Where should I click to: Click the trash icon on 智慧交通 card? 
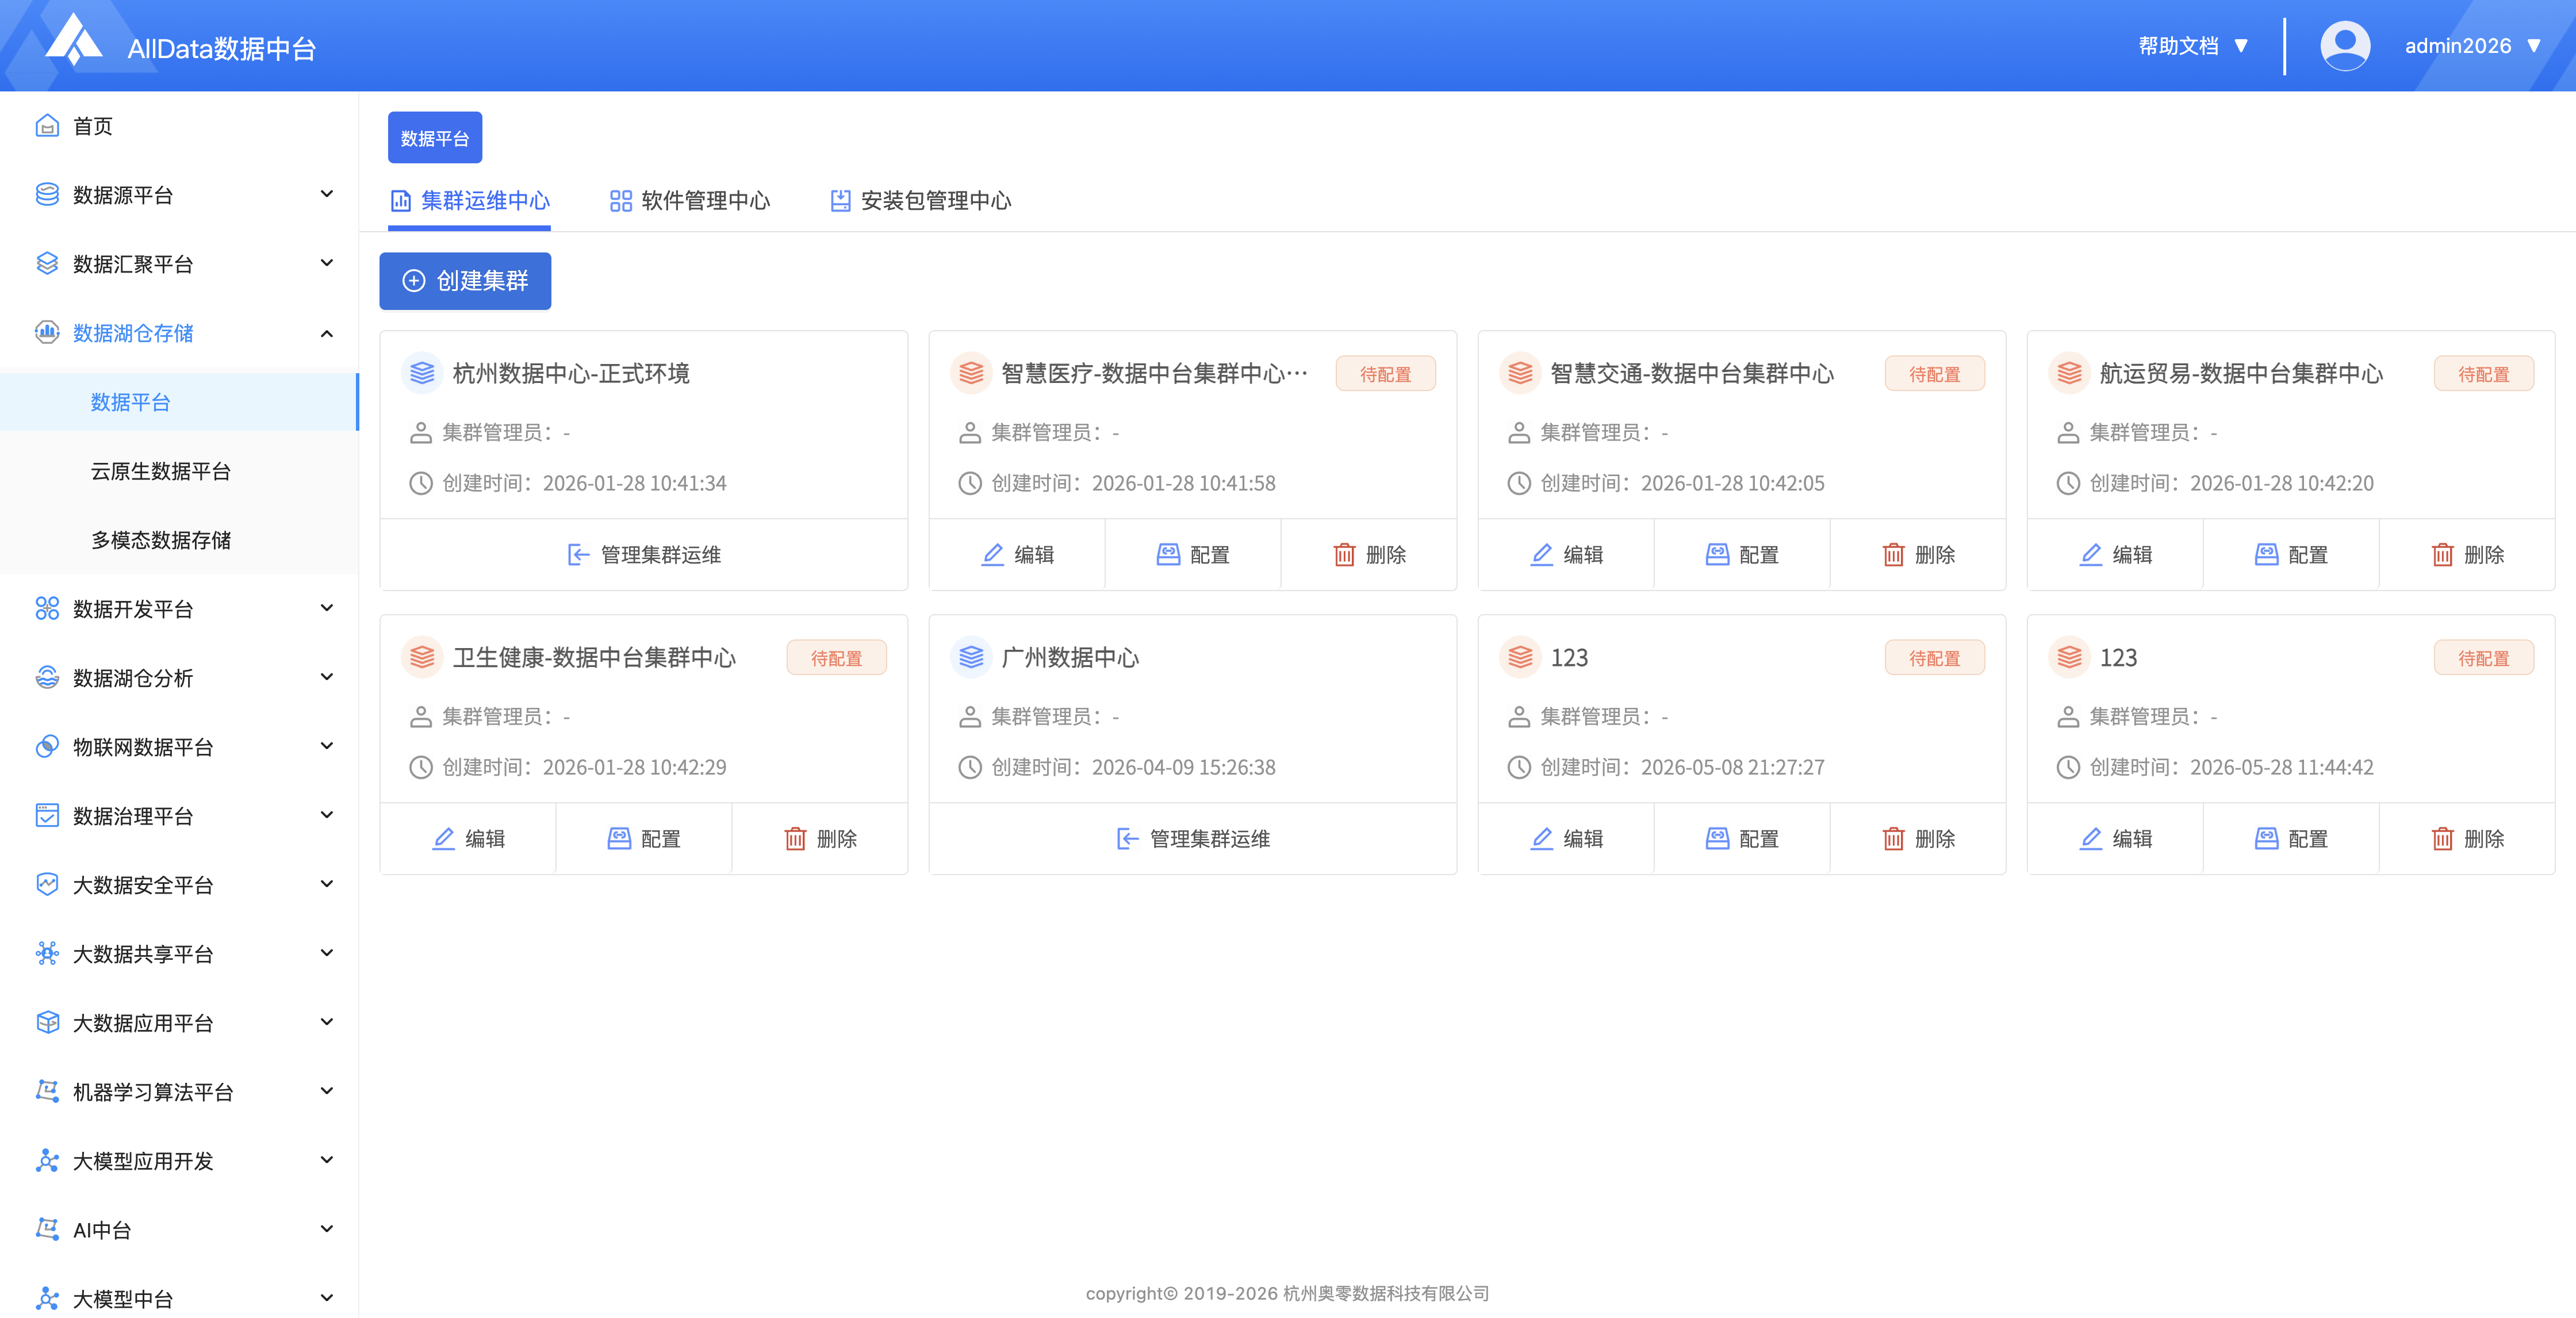pos(1893,555)
